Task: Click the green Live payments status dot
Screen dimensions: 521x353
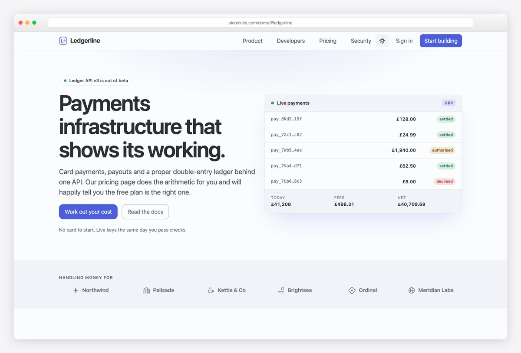Action: coord(273,103)
